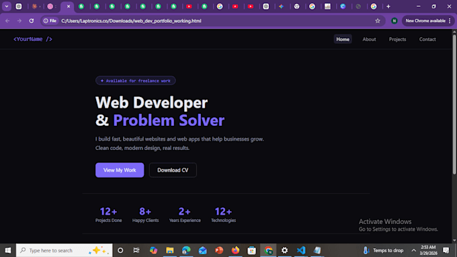Click Available for freelance work badge
Image resolution: width=457 pixels, height=257 pixels.
point(136,81)
